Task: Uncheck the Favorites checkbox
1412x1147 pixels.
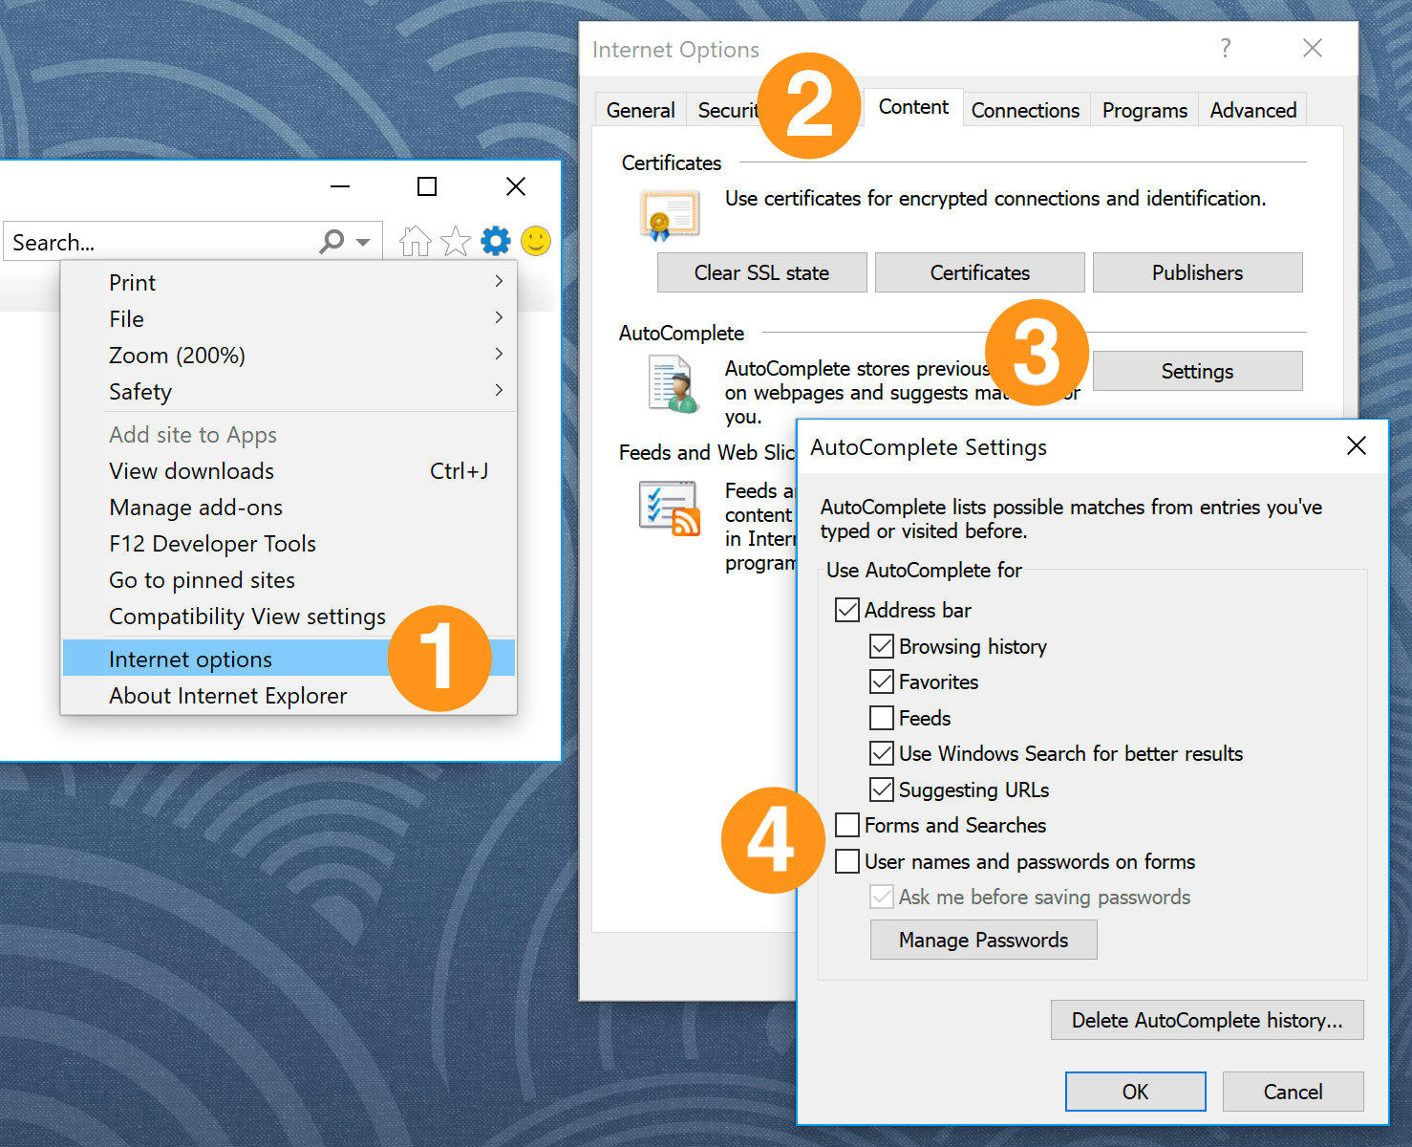Action: pos(882,682)
